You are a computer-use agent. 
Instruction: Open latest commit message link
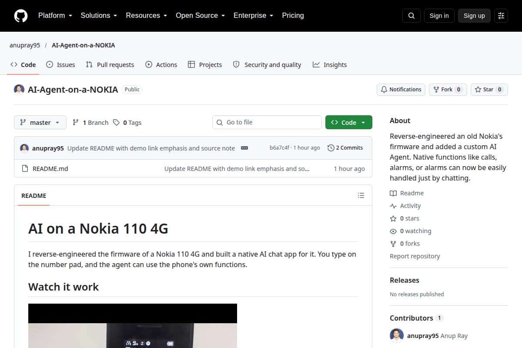click(x=151, y=148)
